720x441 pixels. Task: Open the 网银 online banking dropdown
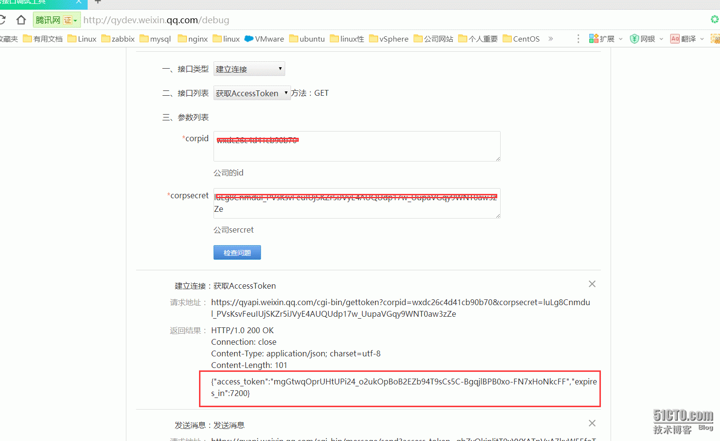[x=646, y=39]
